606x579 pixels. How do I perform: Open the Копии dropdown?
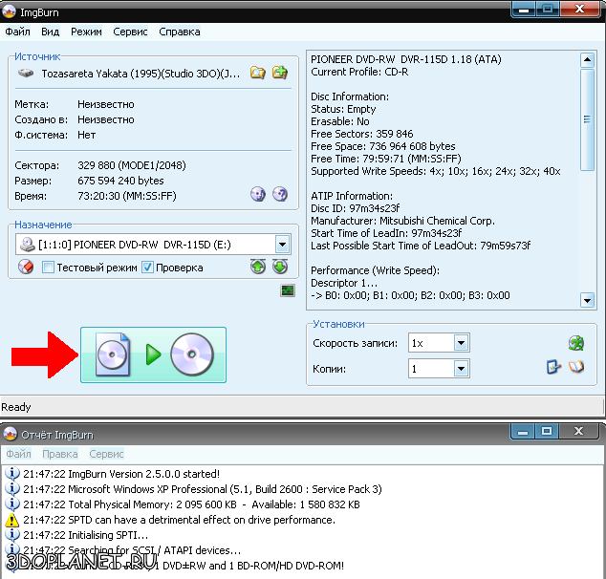461,368
